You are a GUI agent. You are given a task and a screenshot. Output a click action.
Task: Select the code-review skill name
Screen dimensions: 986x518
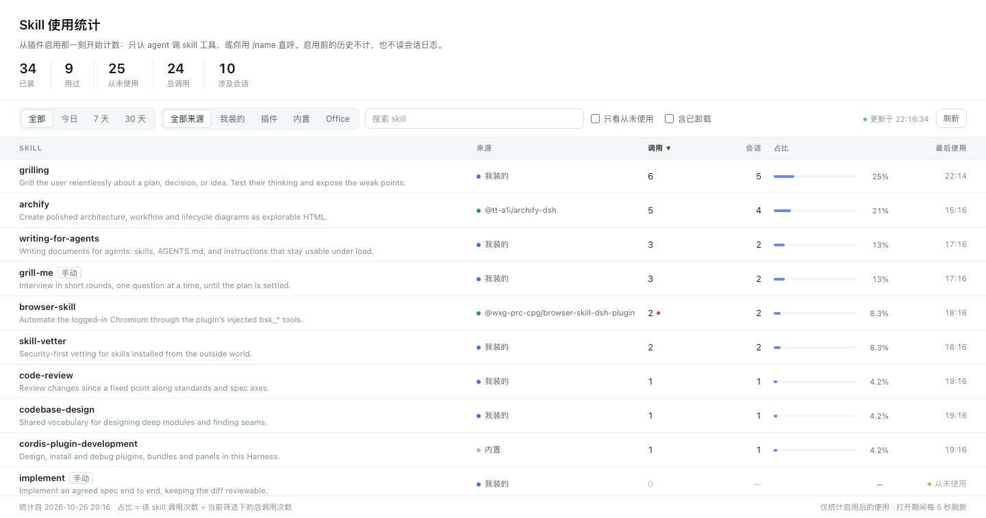[46, 375]
